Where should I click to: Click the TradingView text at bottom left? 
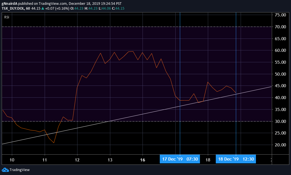point(20,170)
